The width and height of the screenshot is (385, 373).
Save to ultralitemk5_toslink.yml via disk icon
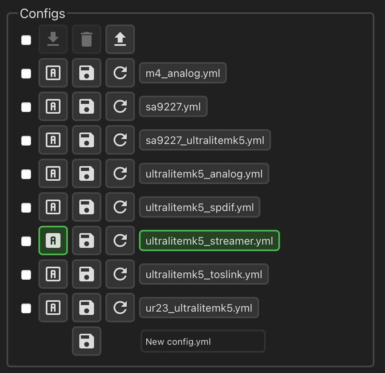86,274
